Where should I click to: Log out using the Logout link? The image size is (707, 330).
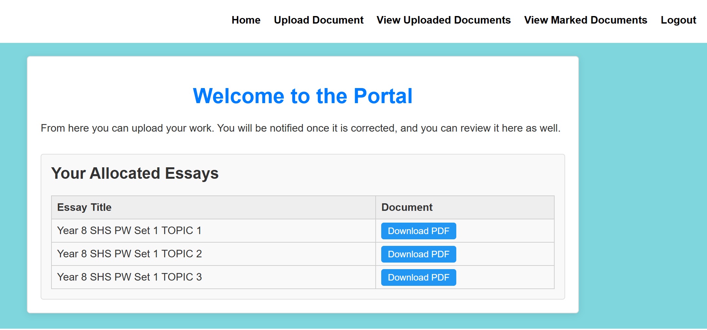point(678,20)
